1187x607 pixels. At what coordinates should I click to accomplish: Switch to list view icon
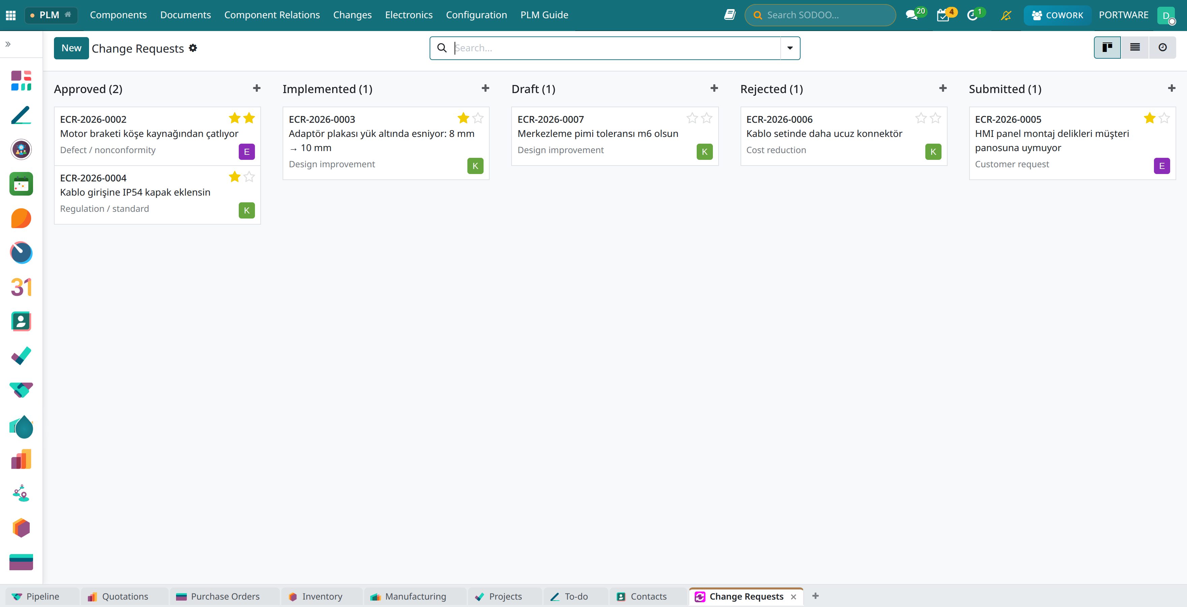pyautogui.click(x=1134, y=48)
